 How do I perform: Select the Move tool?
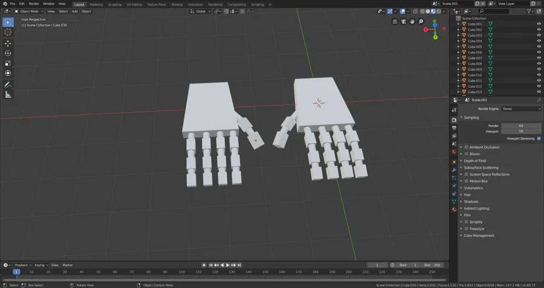[8, 43]
